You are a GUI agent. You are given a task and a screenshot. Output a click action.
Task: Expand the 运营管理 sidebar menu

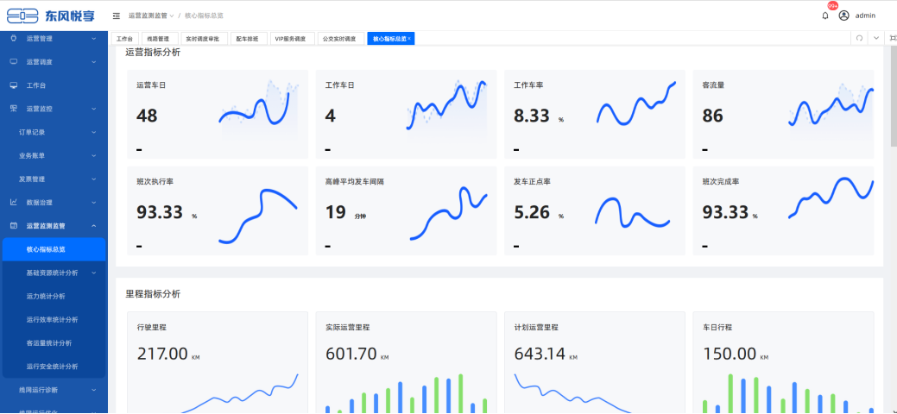(54, 39)
